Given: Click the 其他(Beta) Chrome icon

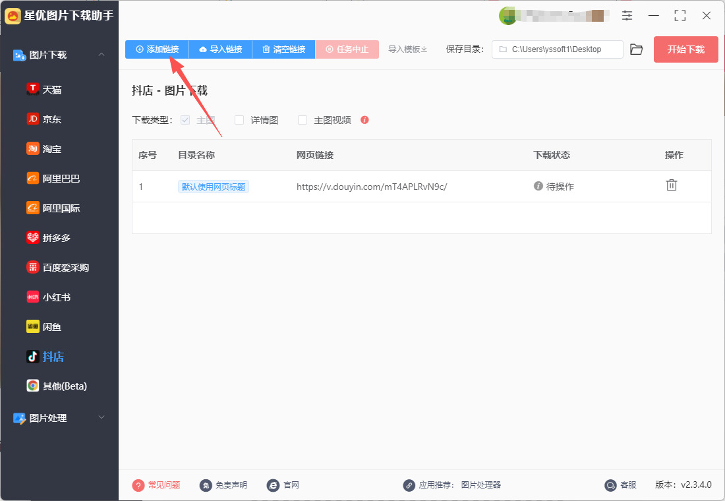Looking at the screenshot, I should pos(33,386).
